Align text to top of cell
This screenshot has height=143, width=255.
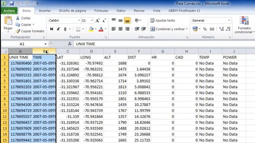114,20
